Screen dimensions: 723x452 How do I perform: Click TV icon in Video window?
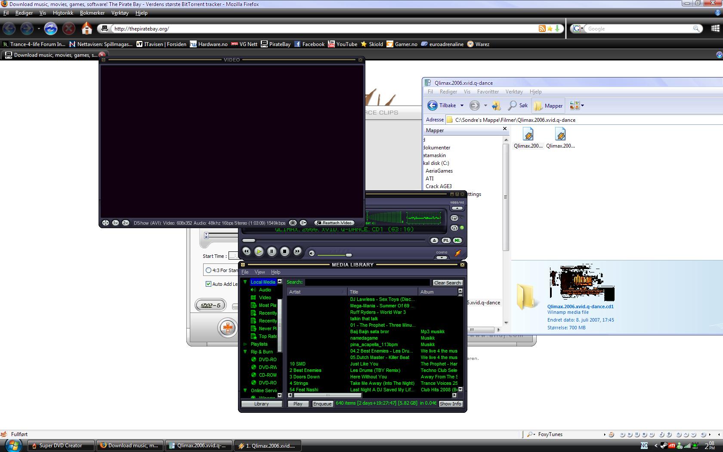point(293,223)
